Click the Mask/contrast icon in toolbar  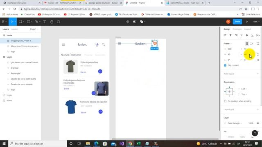(135, 22)
